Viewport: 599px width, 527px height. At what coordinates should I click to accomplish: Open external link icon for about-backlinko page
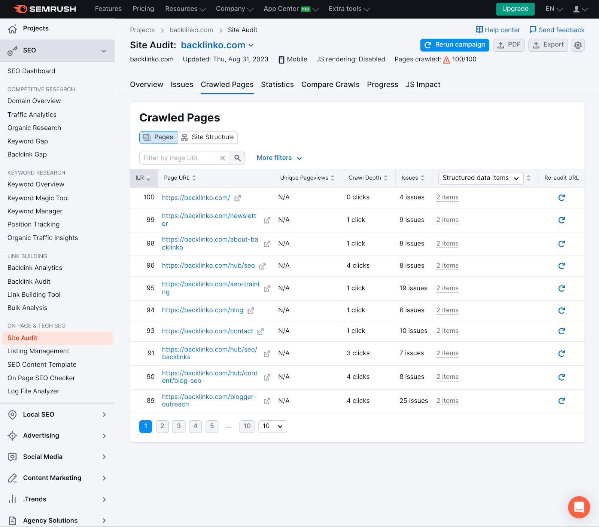pos(267,244)
